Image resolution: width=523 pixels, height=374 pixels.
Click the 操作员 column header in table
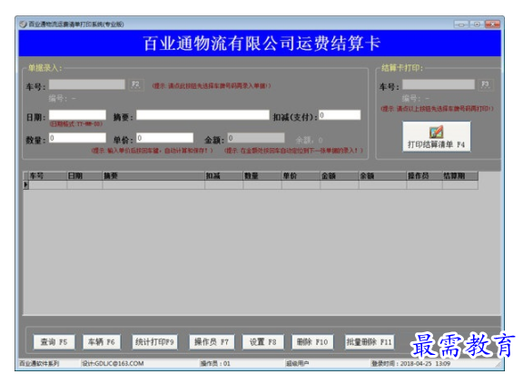424,176
